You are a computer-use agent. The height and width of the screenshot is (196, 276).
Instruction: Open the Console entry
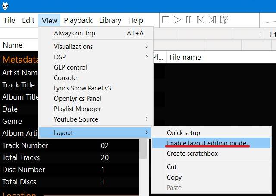(96, 78)
